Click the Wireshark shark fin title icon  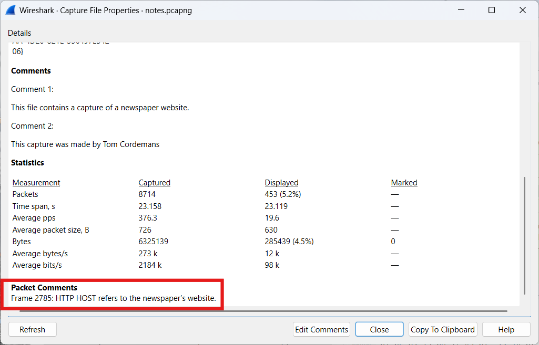point(11,10)
